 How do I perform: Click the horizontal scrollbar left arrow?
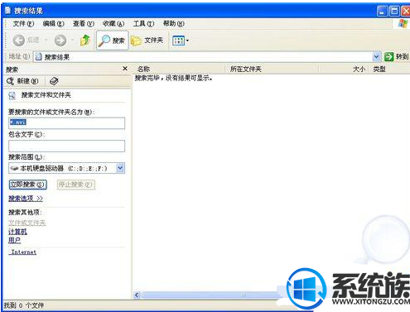coord(137,295)
